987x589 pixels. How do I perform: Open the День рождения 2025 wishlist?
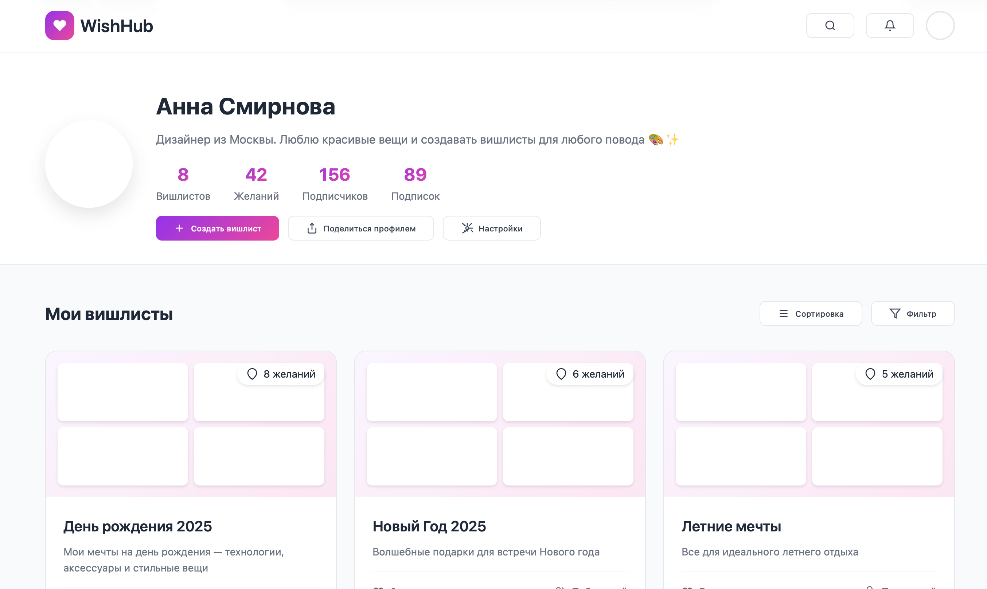coord(138,526)
